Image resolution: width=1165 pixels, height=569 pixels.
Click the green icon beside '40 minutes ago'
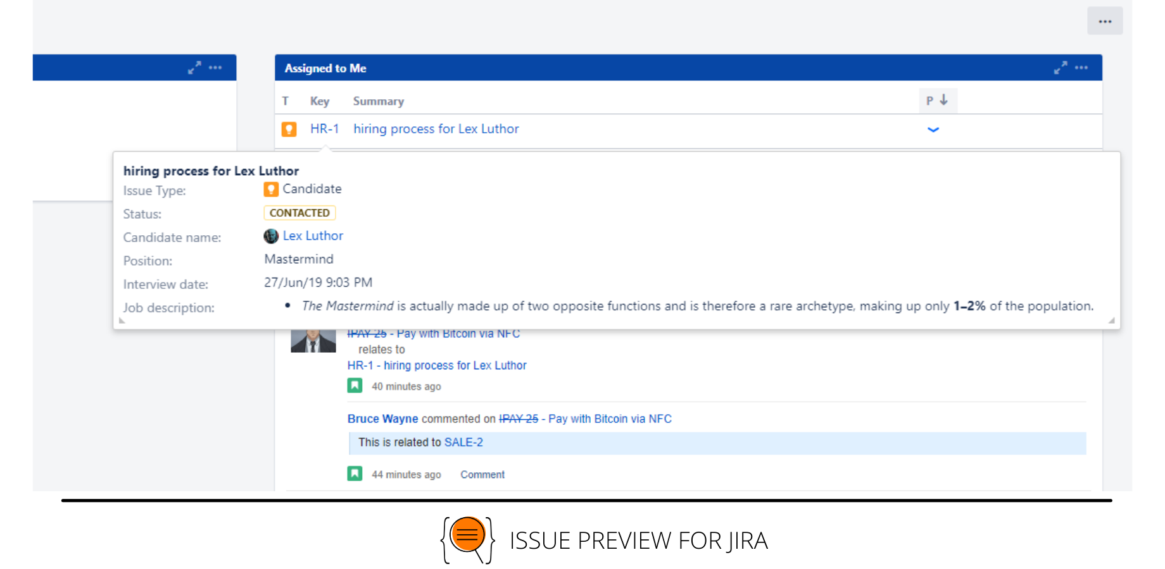pos(355,386)
